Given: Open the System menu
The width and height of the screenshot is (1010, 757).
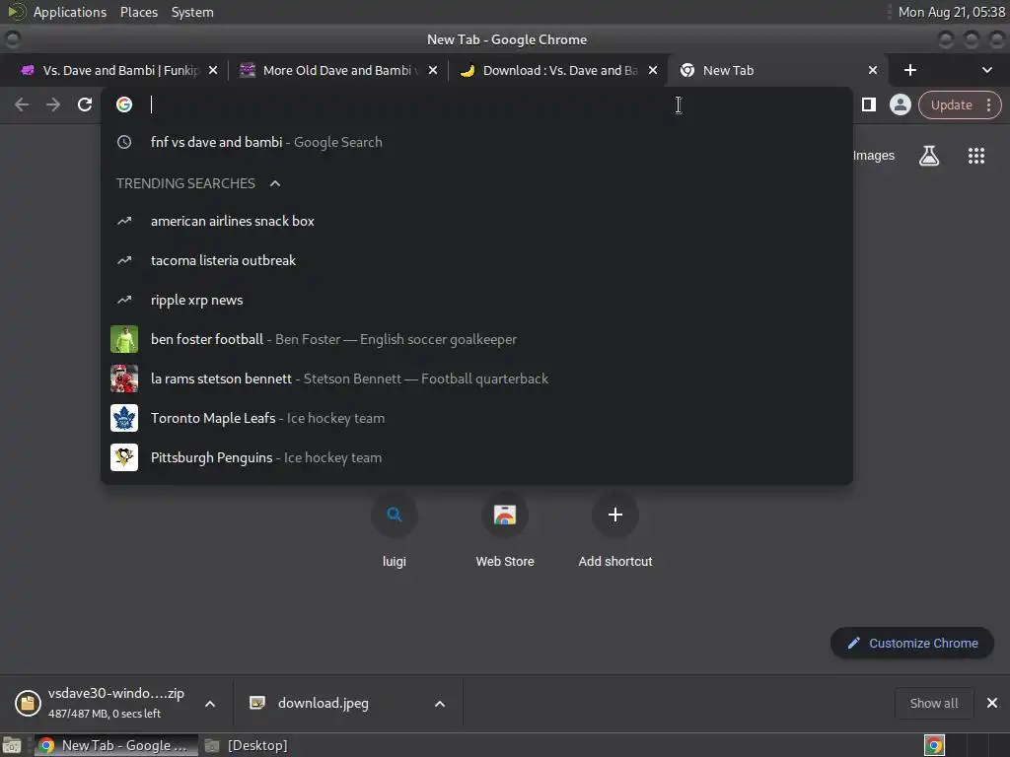Looking at the screenshot, I should [x=192, y=12].
